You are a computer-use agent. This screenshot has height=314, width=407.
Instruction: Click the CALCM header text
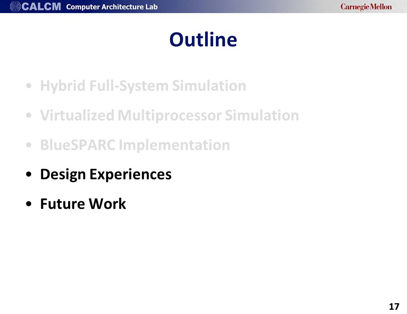pos(41,7)
